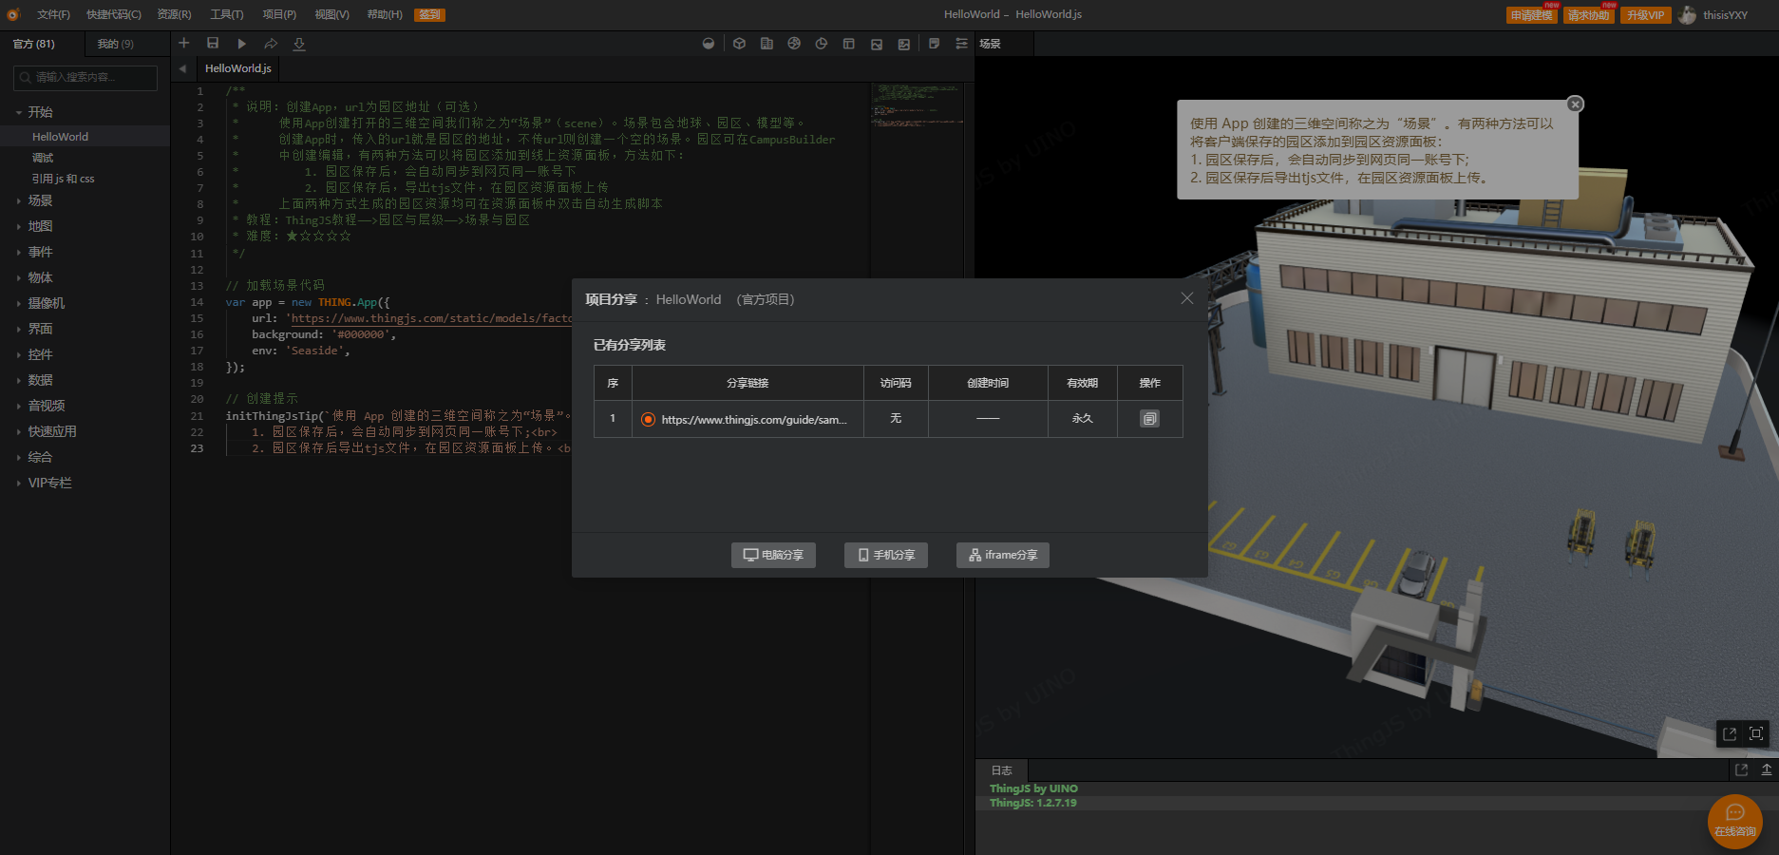Toggle fullscreen for the 3D scene
Image resolution: width=1779 pixels, height=855 pixels.
tap(1756, 733)
